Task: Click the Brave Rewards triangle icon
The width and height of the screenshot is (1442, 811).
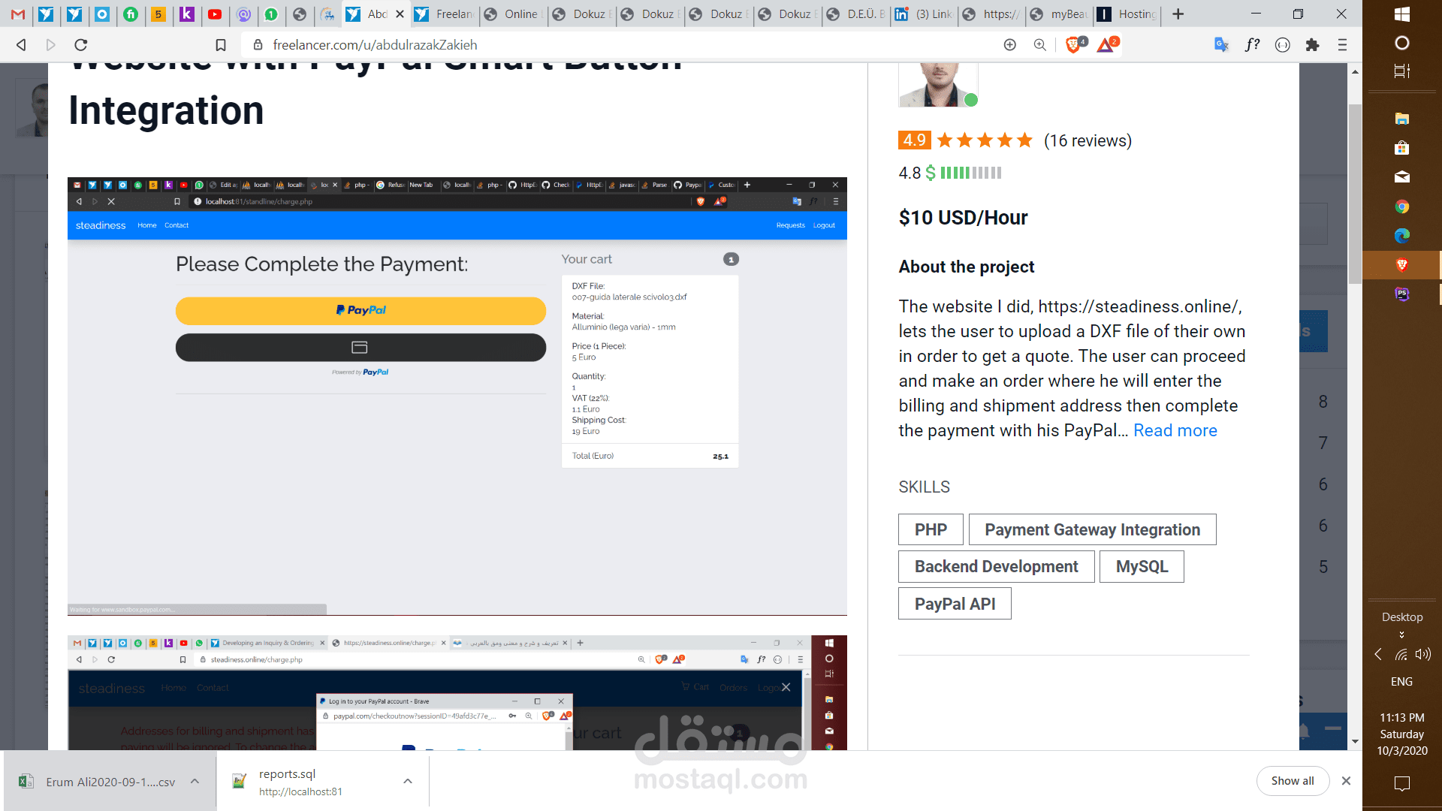Action: (1106, 45)
